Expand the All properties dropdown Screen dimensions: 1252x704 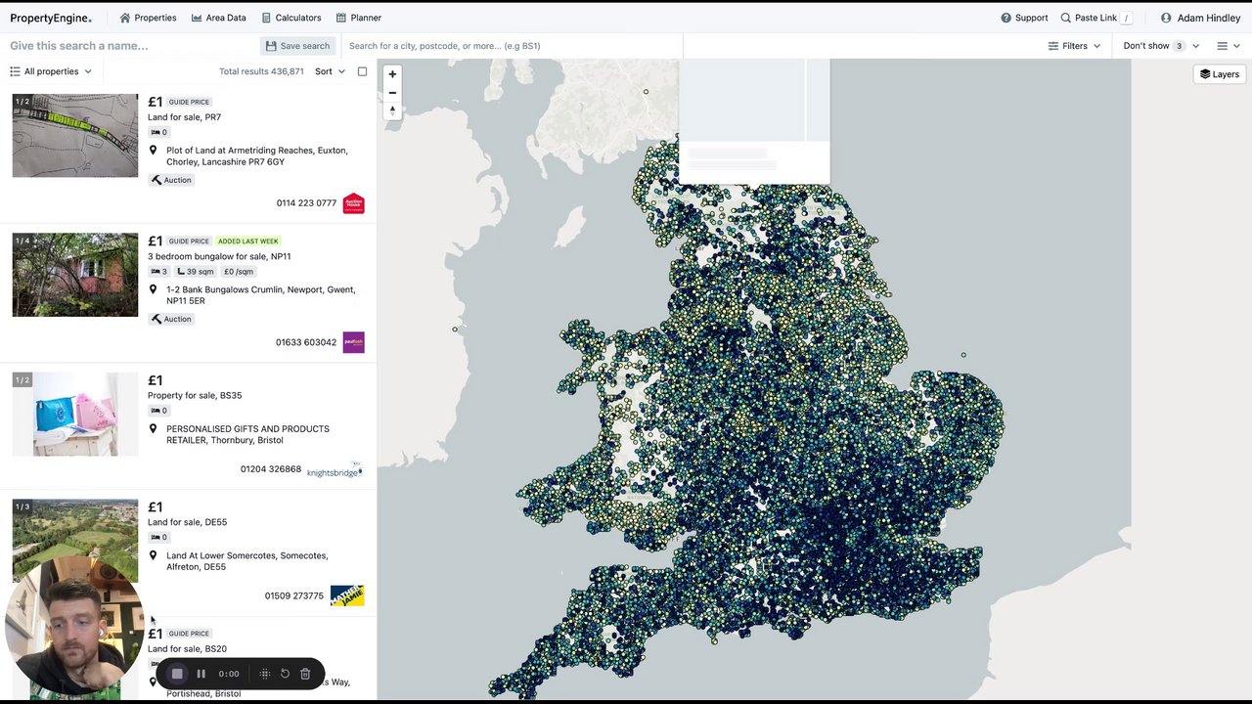51,71
